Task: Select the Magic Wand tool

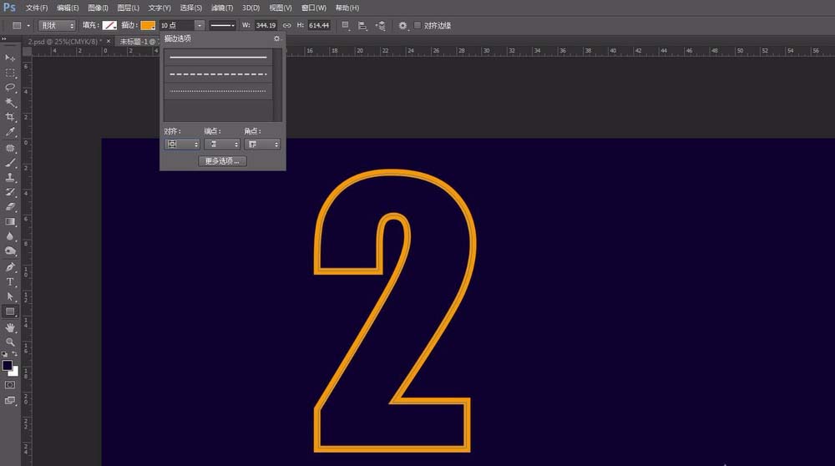Action: tap(10, 102)
